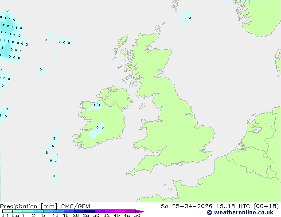Click the '35' legend scale label
The width and height of the screenshot is (281, 217).
click(x=106, y=215)
